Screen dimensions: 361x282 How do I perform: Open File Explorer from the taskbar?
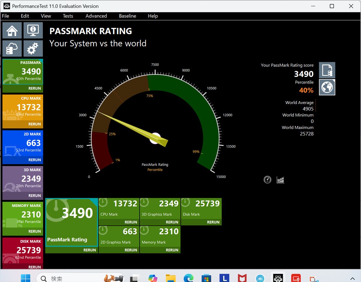click(171, 278)
